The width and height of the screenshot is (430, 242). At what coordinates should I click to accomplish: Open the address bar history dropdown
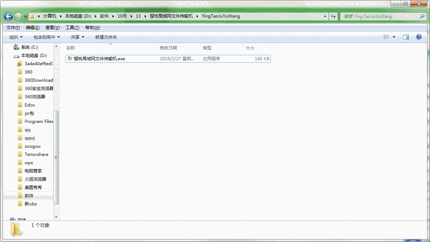pos(325,16)
